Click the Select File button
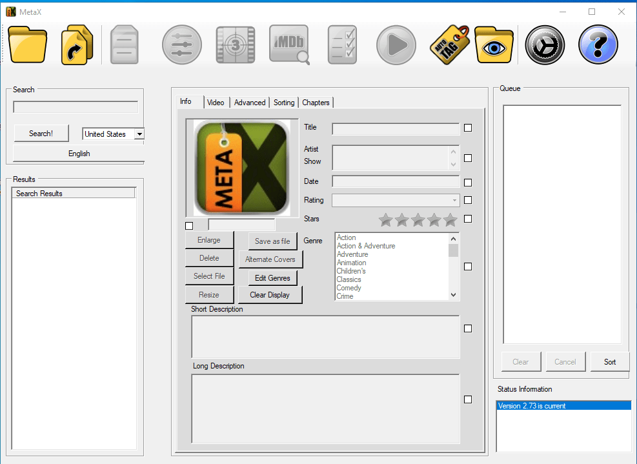This screenshot has height=464, width=637. [x=209, y=276]
